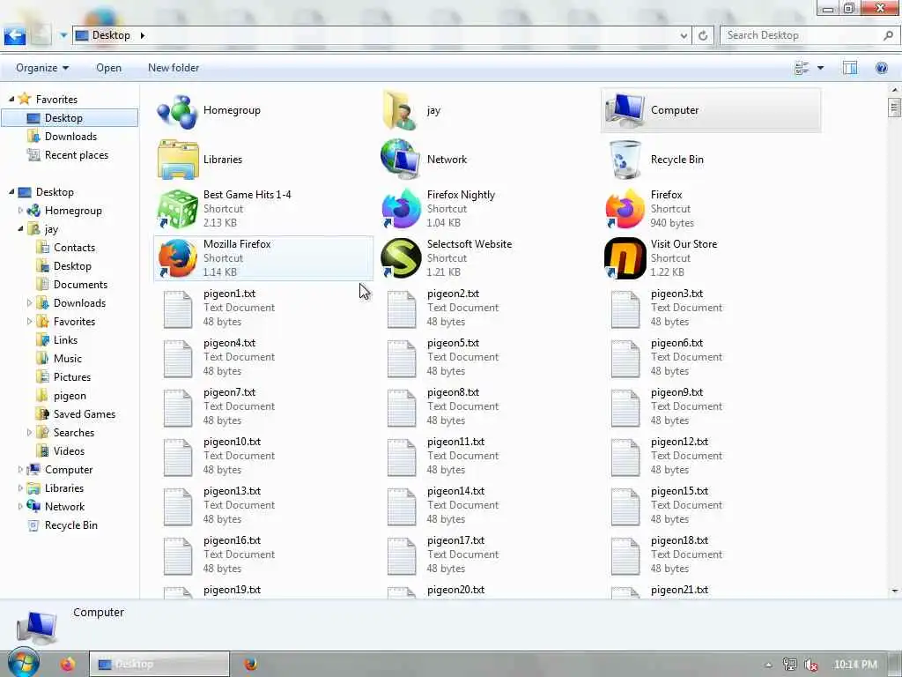
Task: Click the Windows Start orb
Action: pos(23,662)
